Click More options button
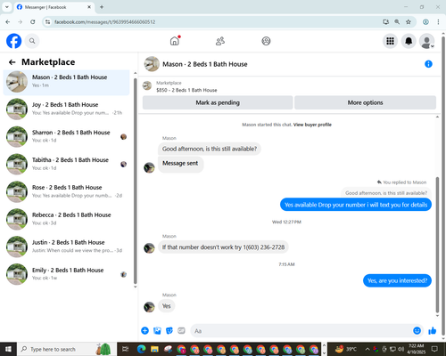The height and width of the screenshot is (356, 446). click(365, 102)
